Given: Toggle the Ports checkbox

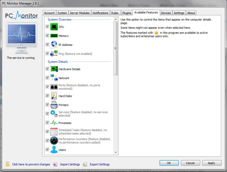Looking at the screenshot, I should point(47,87).
